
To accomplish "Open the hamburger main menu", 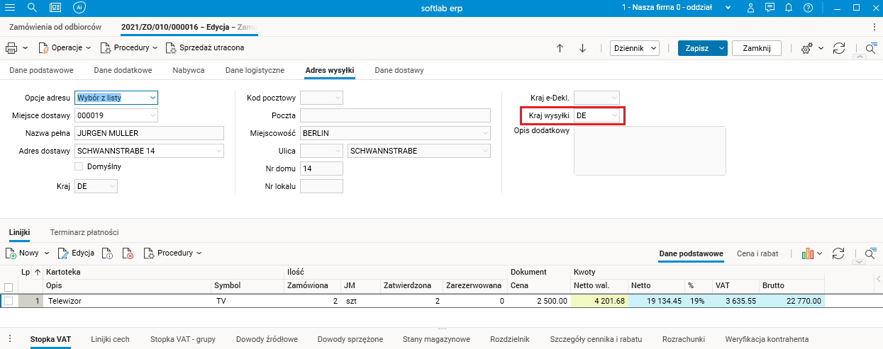I will 11,7.
